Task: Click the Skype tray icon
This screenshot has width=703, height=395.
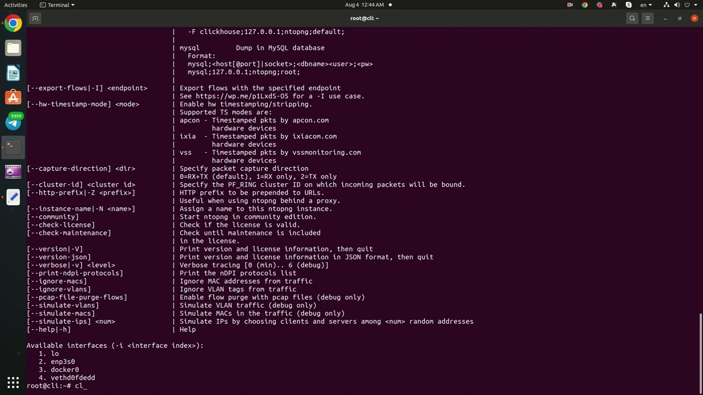Action: [x=628, y=5]
